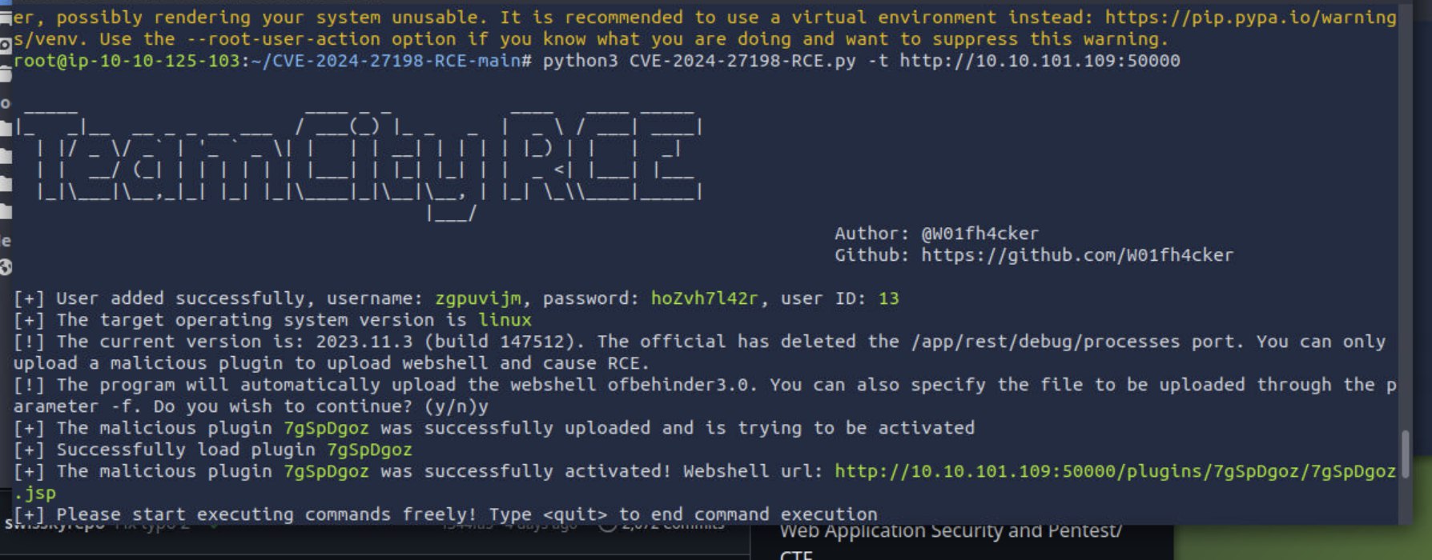Viewport: 1432px width, 560px height.
Task: Click the <quit> keyword in the last line
Action: [575, 514]
